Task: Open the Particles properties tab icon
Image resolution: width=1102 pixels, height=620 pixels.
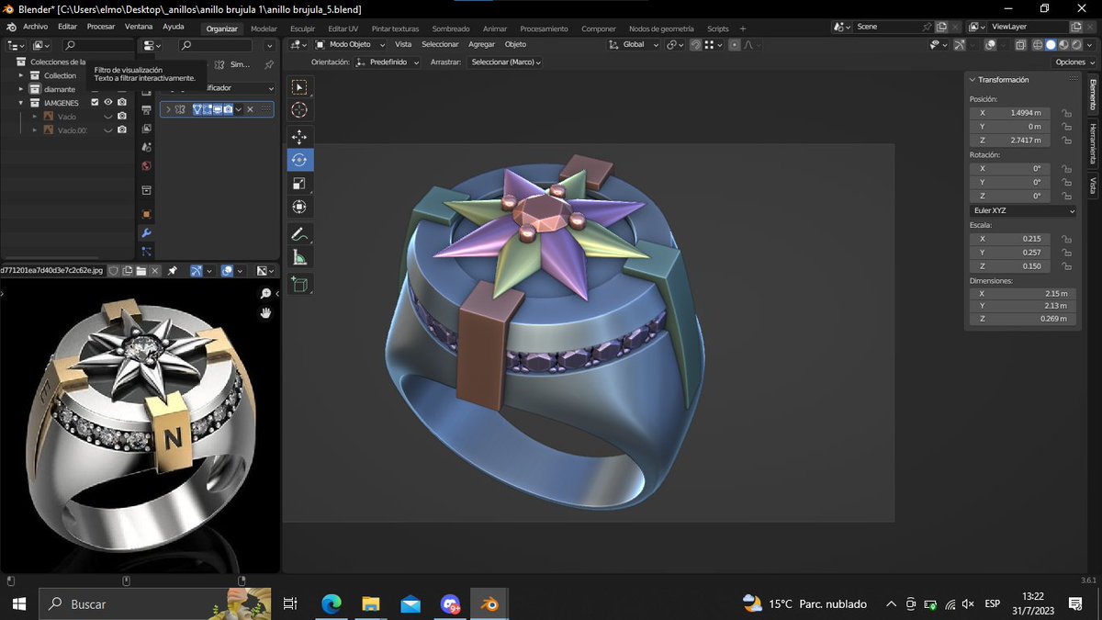Action: [146, 251]
